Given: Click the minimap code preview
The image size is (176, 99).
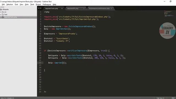Looking at the screenshot, I should click(x=169, y=13).
